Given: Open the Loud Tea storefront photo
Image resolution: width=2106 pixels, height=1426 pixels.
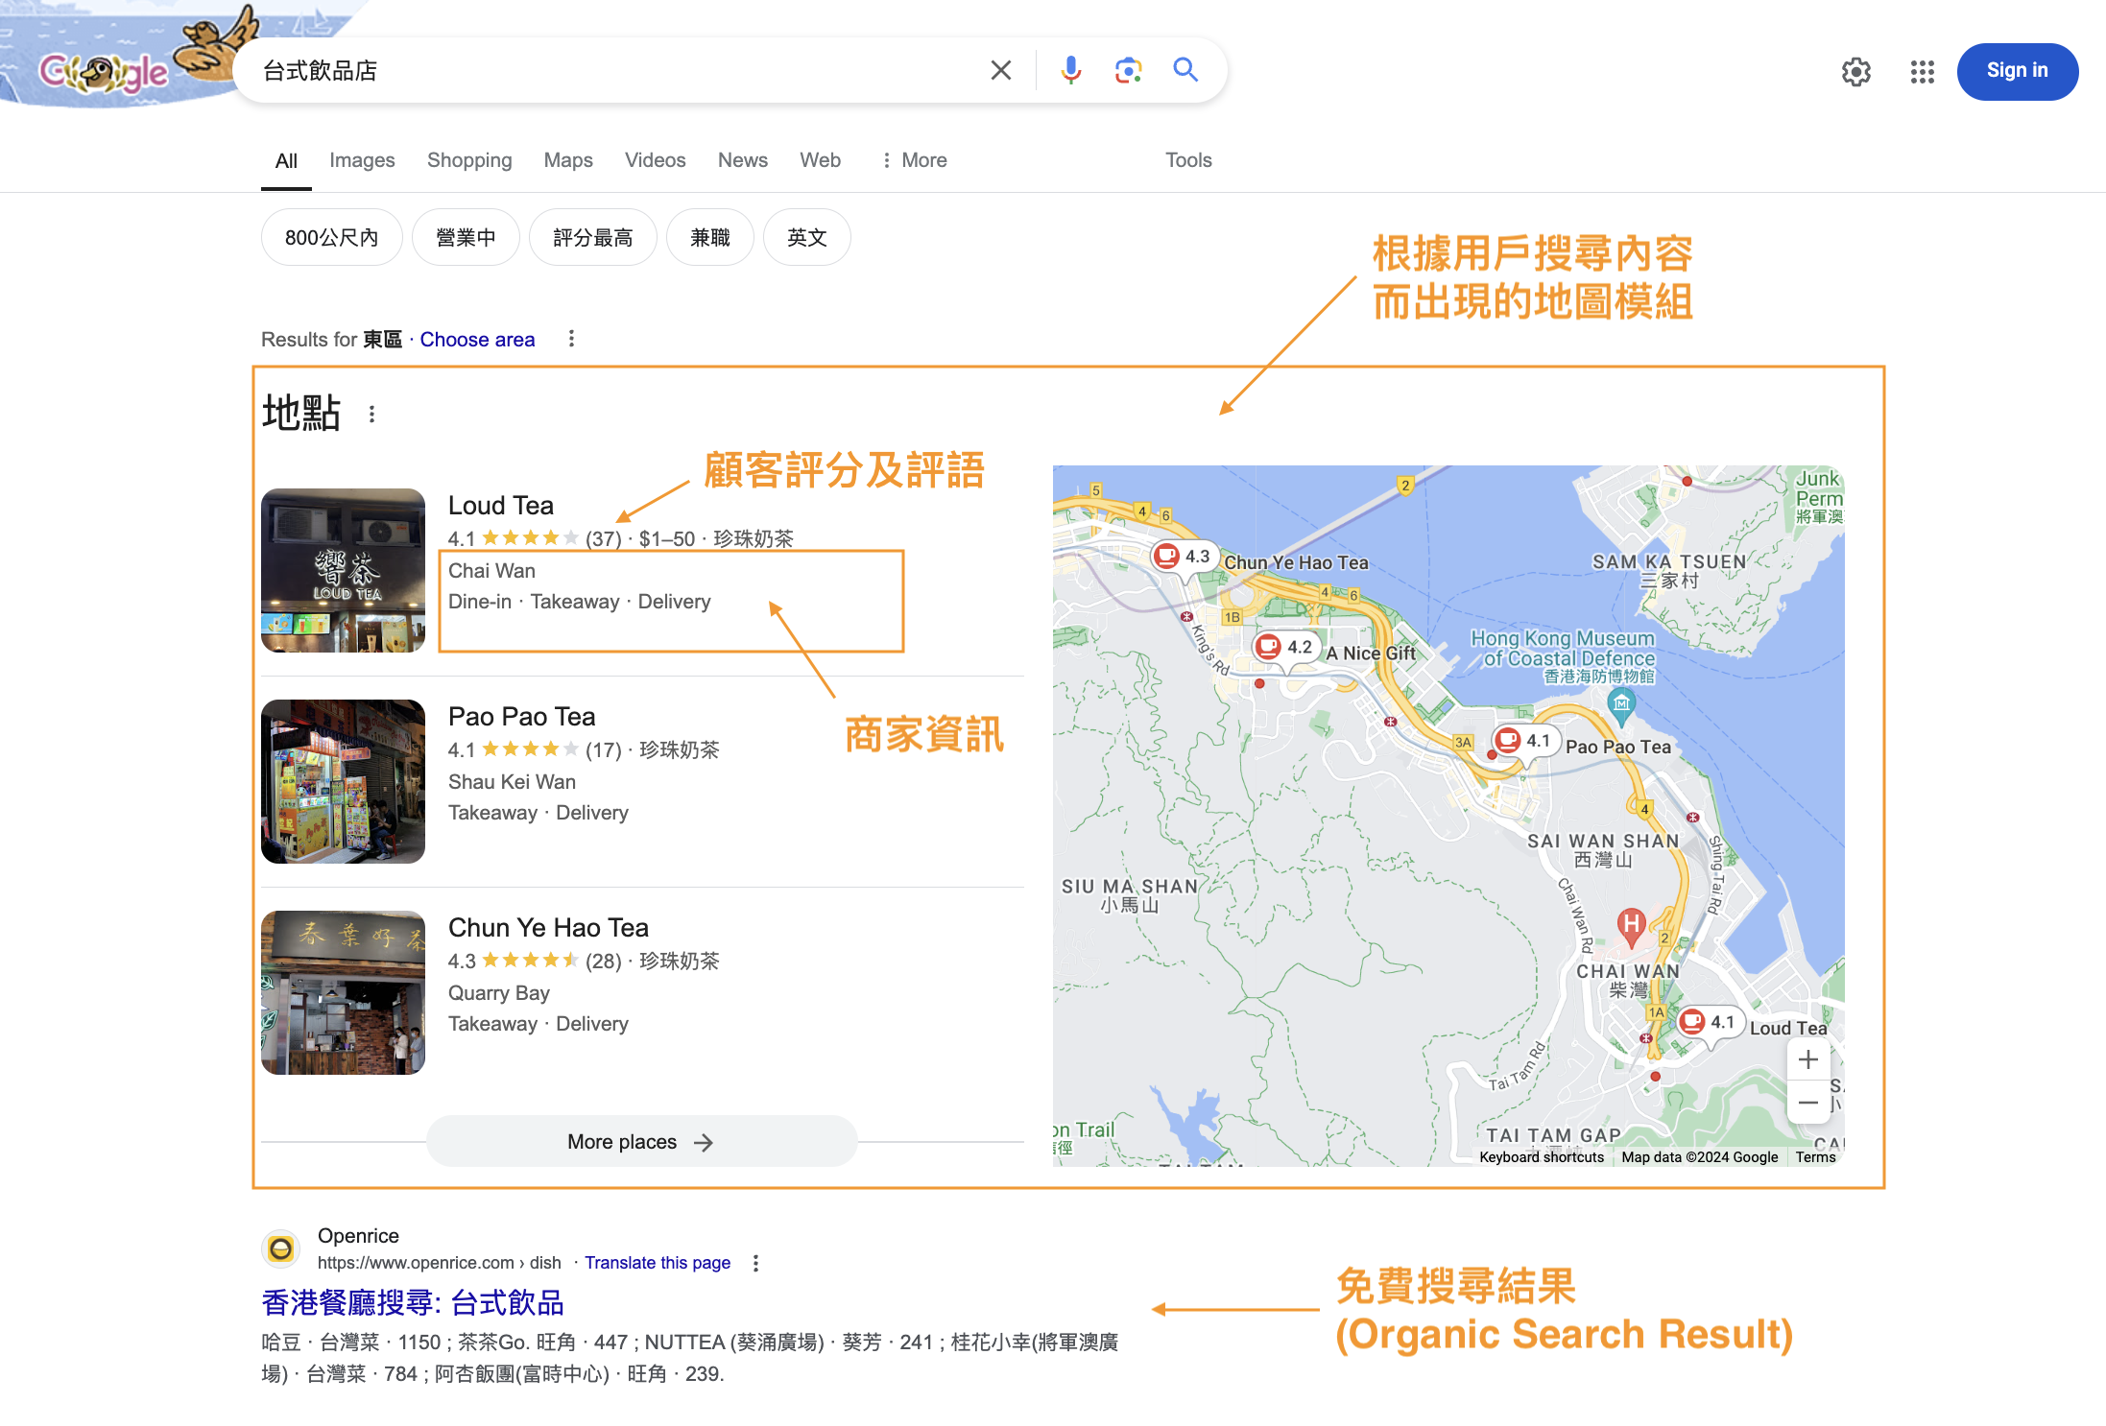Looking at the screenshot, I should [343, 571].
